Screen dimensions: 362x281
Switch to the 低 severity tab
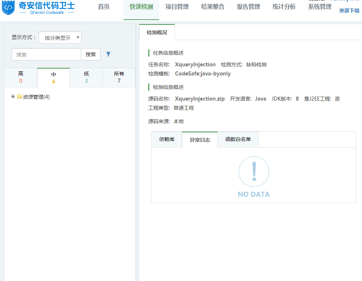pyautogui.click(x=86, y=77)
